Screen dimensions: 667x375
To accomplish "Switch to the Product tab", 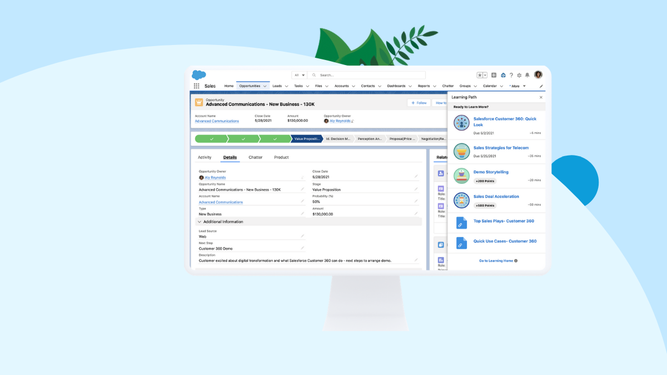I will coord(281,157).
